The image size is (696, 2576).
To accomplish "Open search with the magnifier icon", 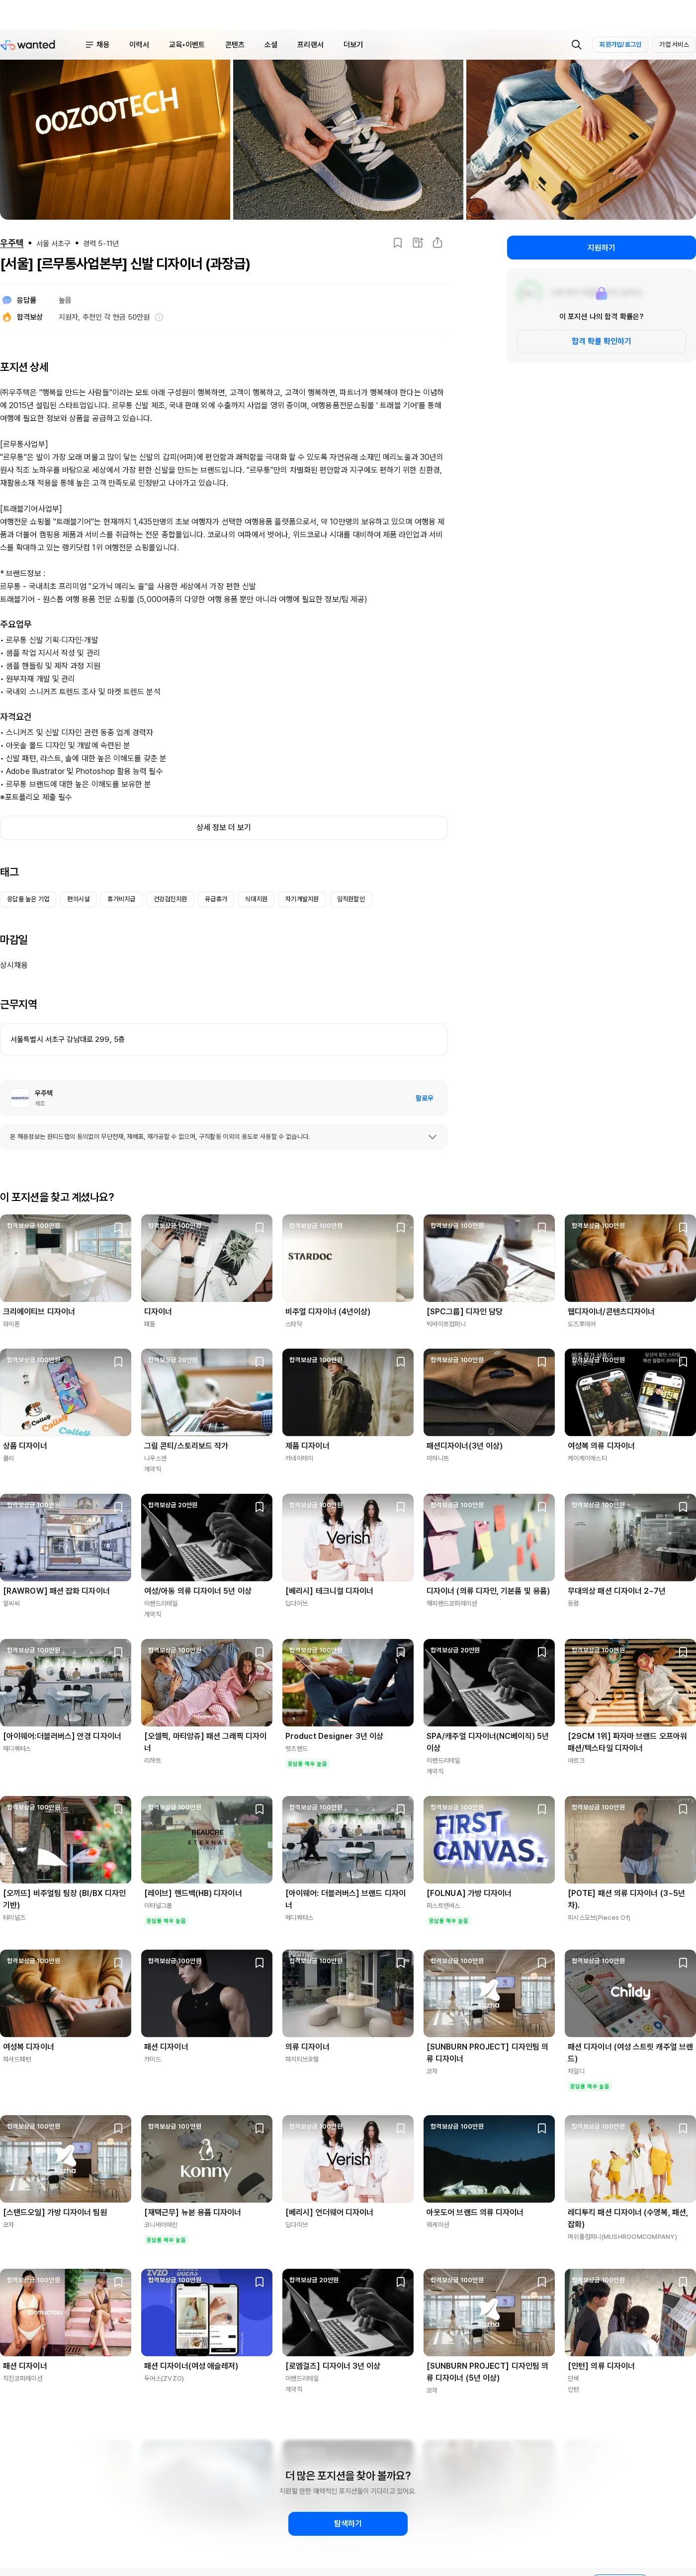I will tap(576, 45).
